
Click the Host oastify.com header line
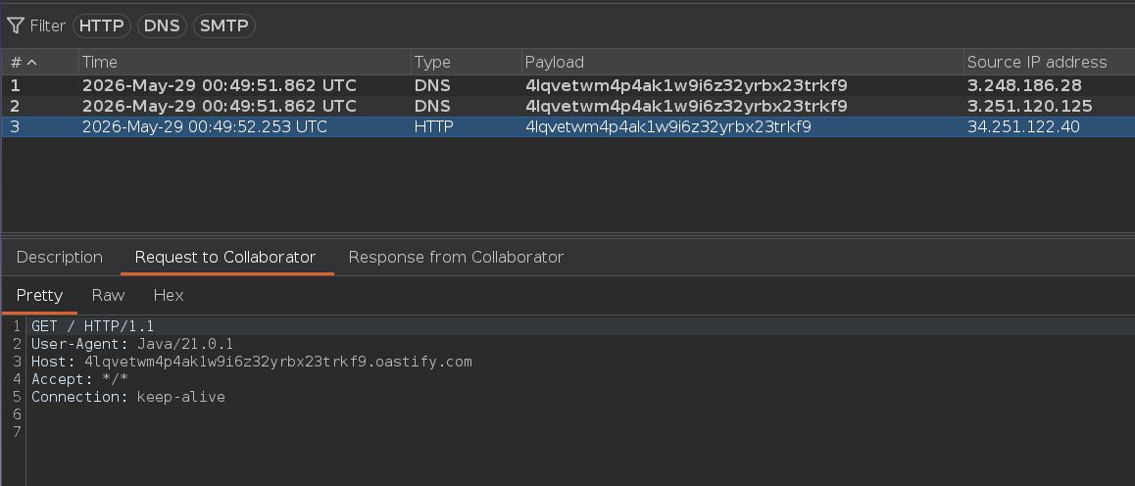click(251, 362)
